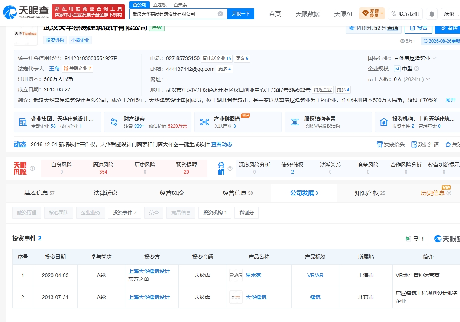Viewport: 460px width, 322px height.
Task: Go to 首页 in top navigation
Action: 275,14
